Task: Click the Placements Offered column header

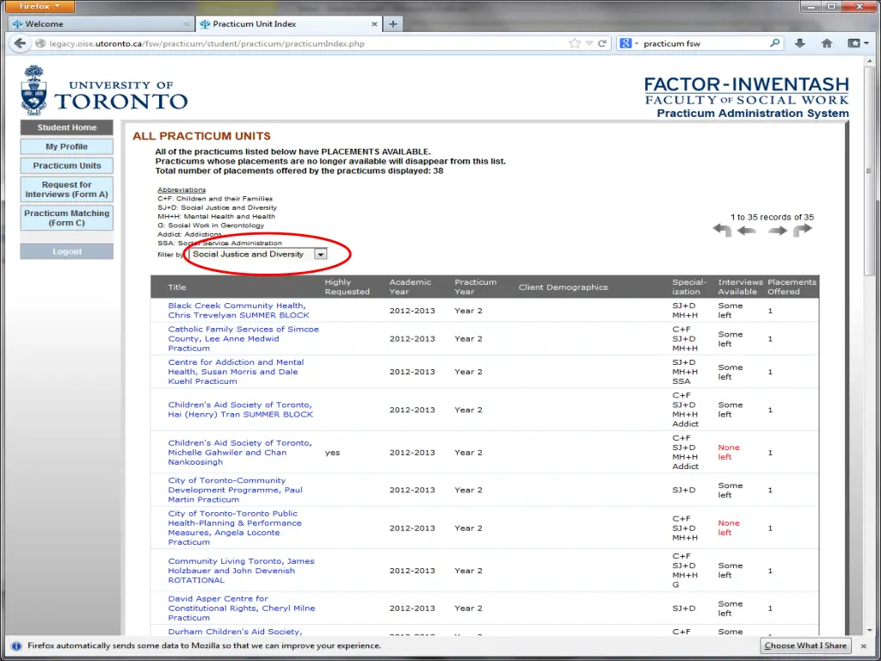Action: (792, 287)
